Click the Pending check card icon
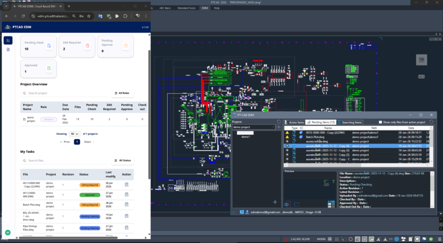 (x=49, y=45)
